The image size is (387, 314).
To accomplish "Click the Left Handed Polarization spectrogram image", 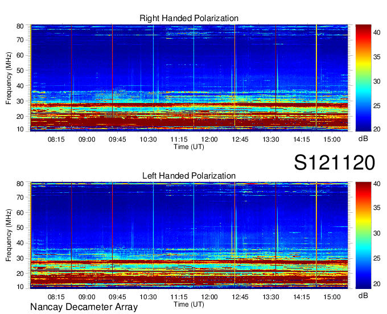I will click(x=189, y=235).
